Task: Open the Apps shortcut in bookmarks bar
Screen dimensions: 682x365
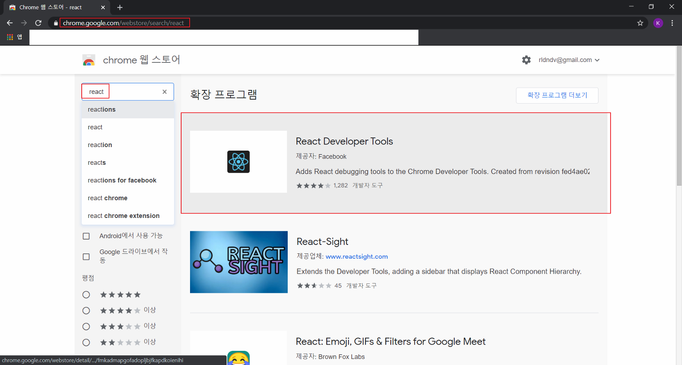Action: point(15,37)
